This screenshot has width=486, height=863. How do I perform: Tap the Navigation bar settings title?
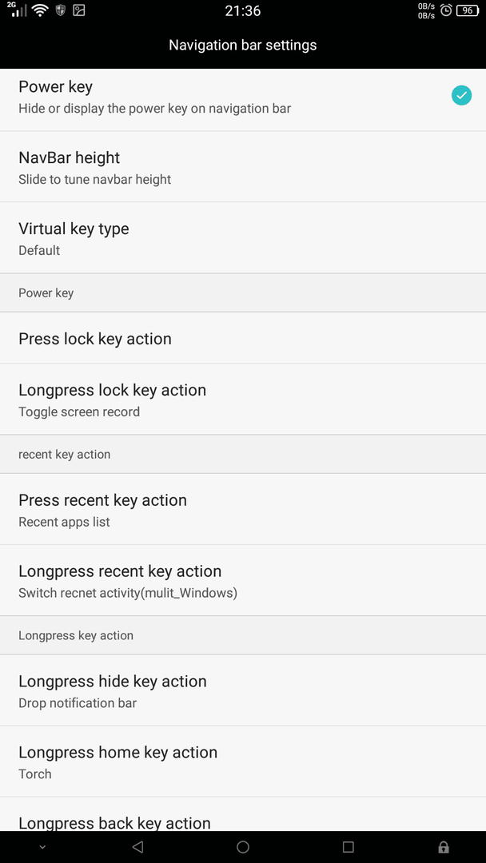point(243,45)
